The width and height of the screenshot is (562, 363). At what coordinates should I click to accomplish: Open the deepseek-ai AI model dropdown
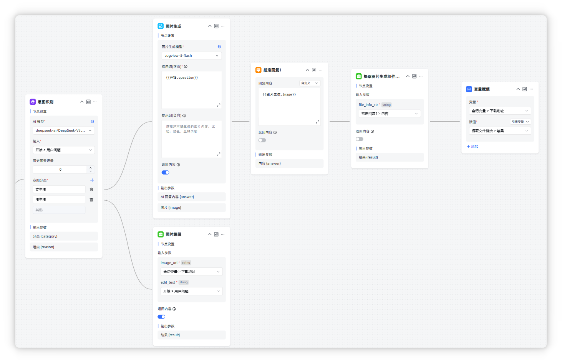[x=64, y=131]
